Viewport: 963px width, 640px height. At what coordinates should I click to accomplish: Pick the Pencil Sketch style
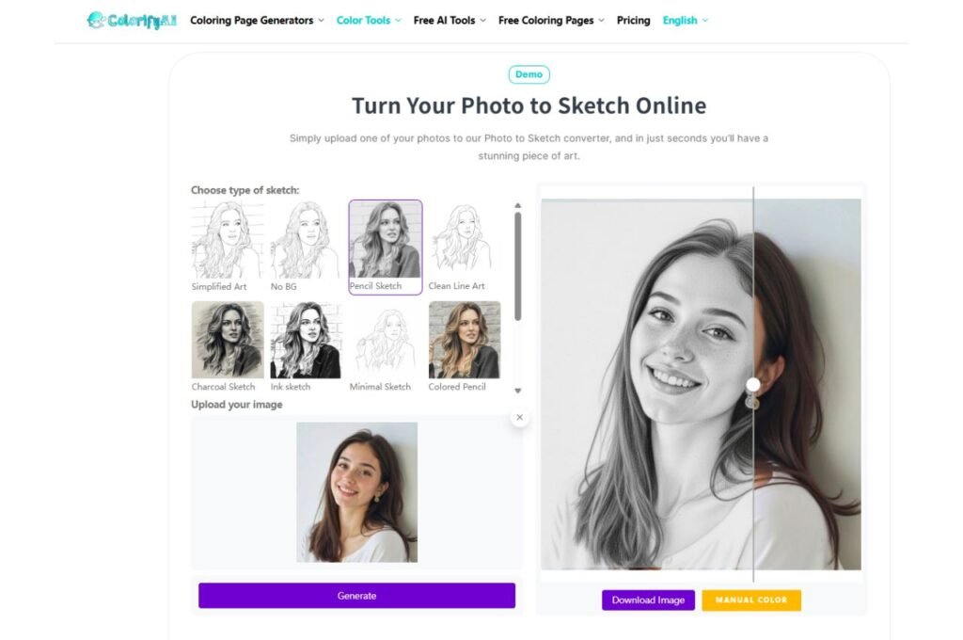point(385,240)
